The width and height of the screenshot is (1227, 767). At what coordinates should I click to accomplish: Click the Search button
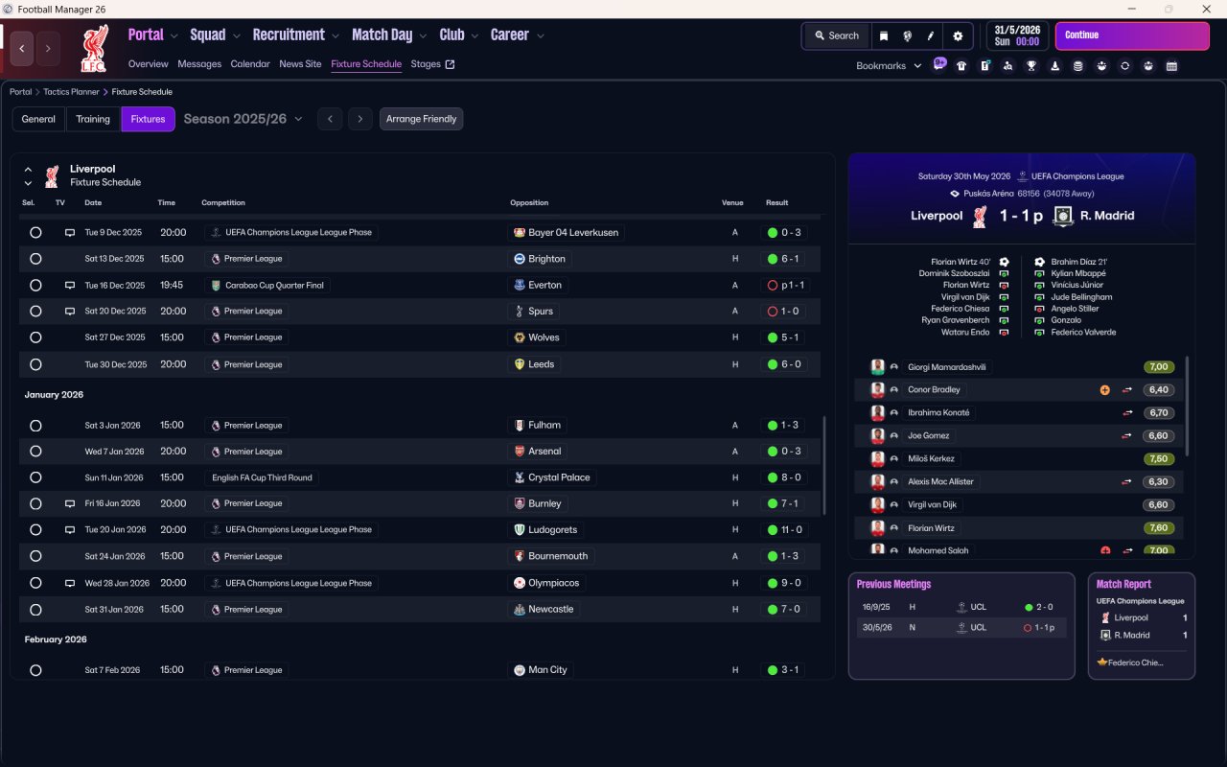click(837, 35)
